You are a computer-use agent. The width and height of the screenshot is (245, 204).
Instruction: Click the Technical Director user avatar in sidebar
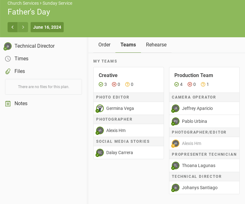pos(8,46)
